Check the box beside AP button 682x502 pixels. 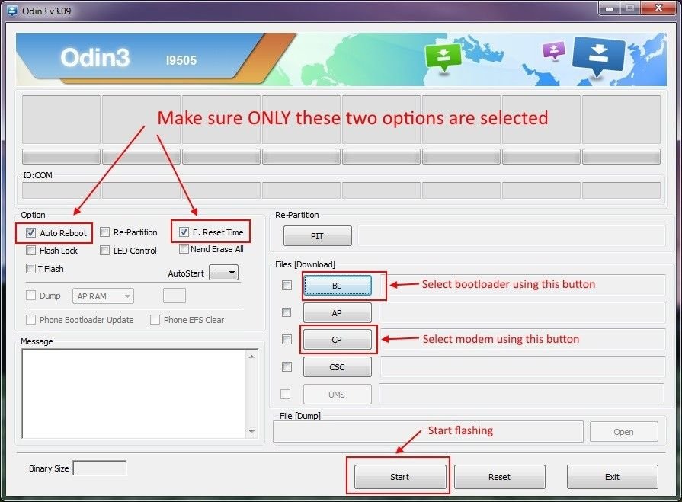click(x=287, y=312)
